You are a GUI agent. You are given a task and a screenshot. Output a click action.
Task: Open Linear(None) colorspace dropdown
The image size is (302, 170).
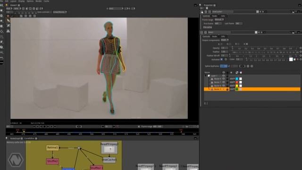(x=60, y=12)
